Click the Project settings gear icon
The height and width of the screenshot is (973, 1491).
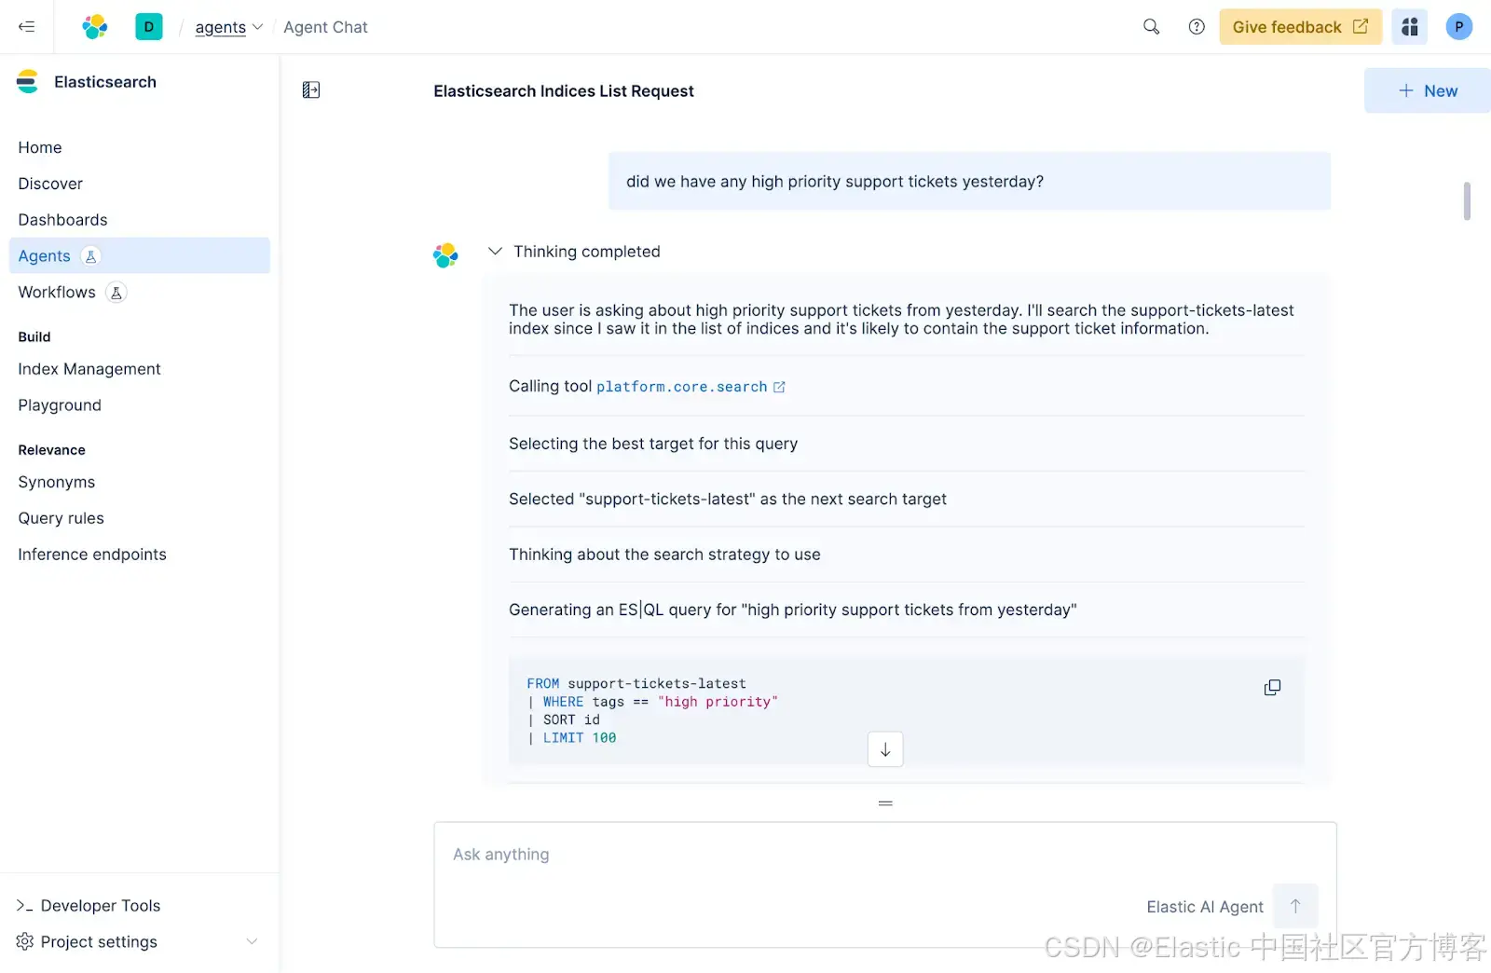[x=25, y=941]
